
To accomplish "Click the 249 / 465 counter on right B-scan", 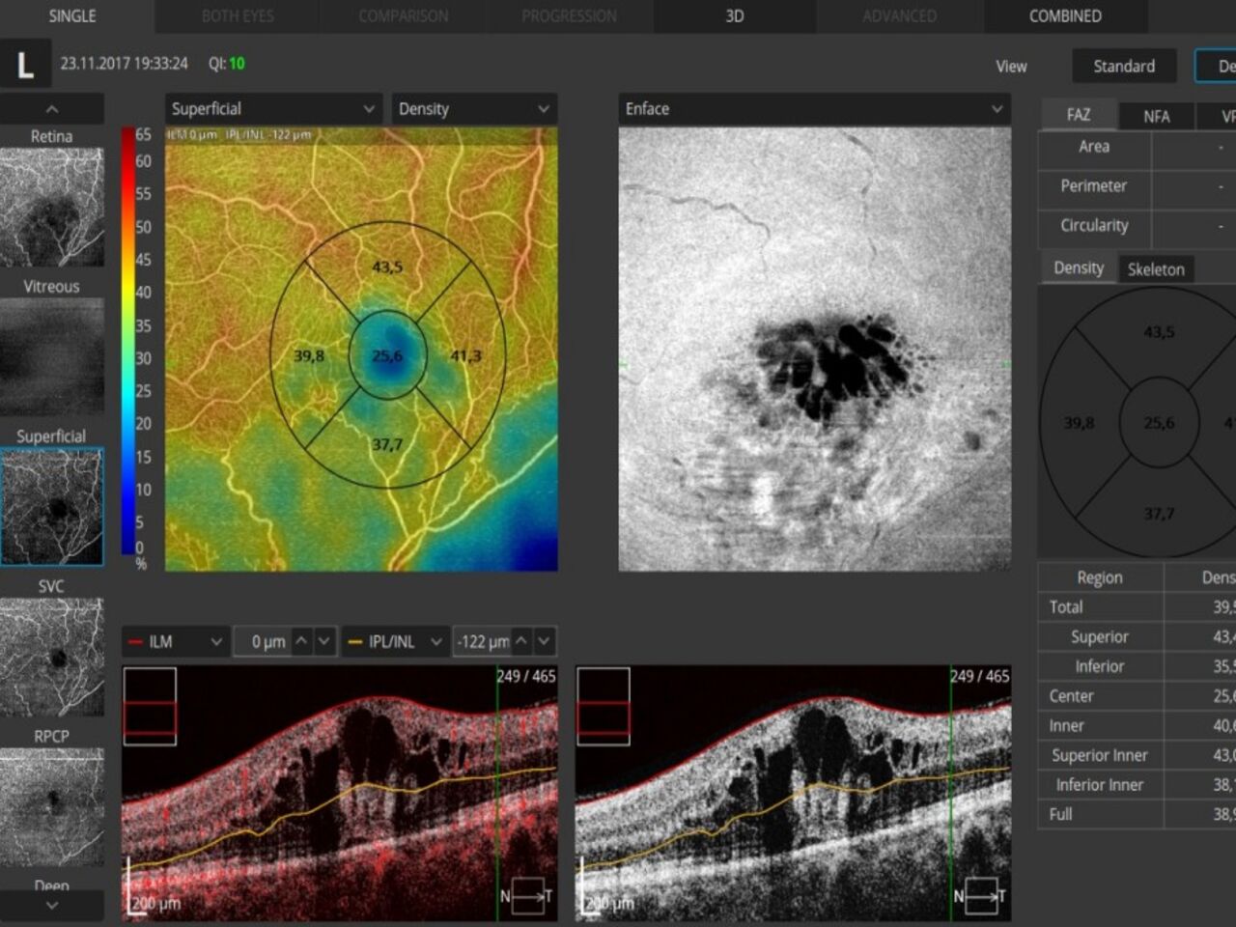I will [980, 676].
